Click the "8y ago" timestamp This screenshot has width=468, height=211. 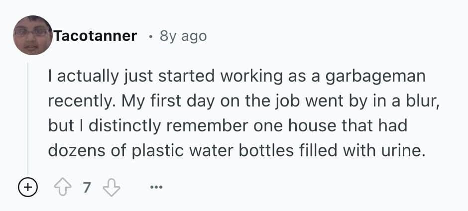click(183, 36)
